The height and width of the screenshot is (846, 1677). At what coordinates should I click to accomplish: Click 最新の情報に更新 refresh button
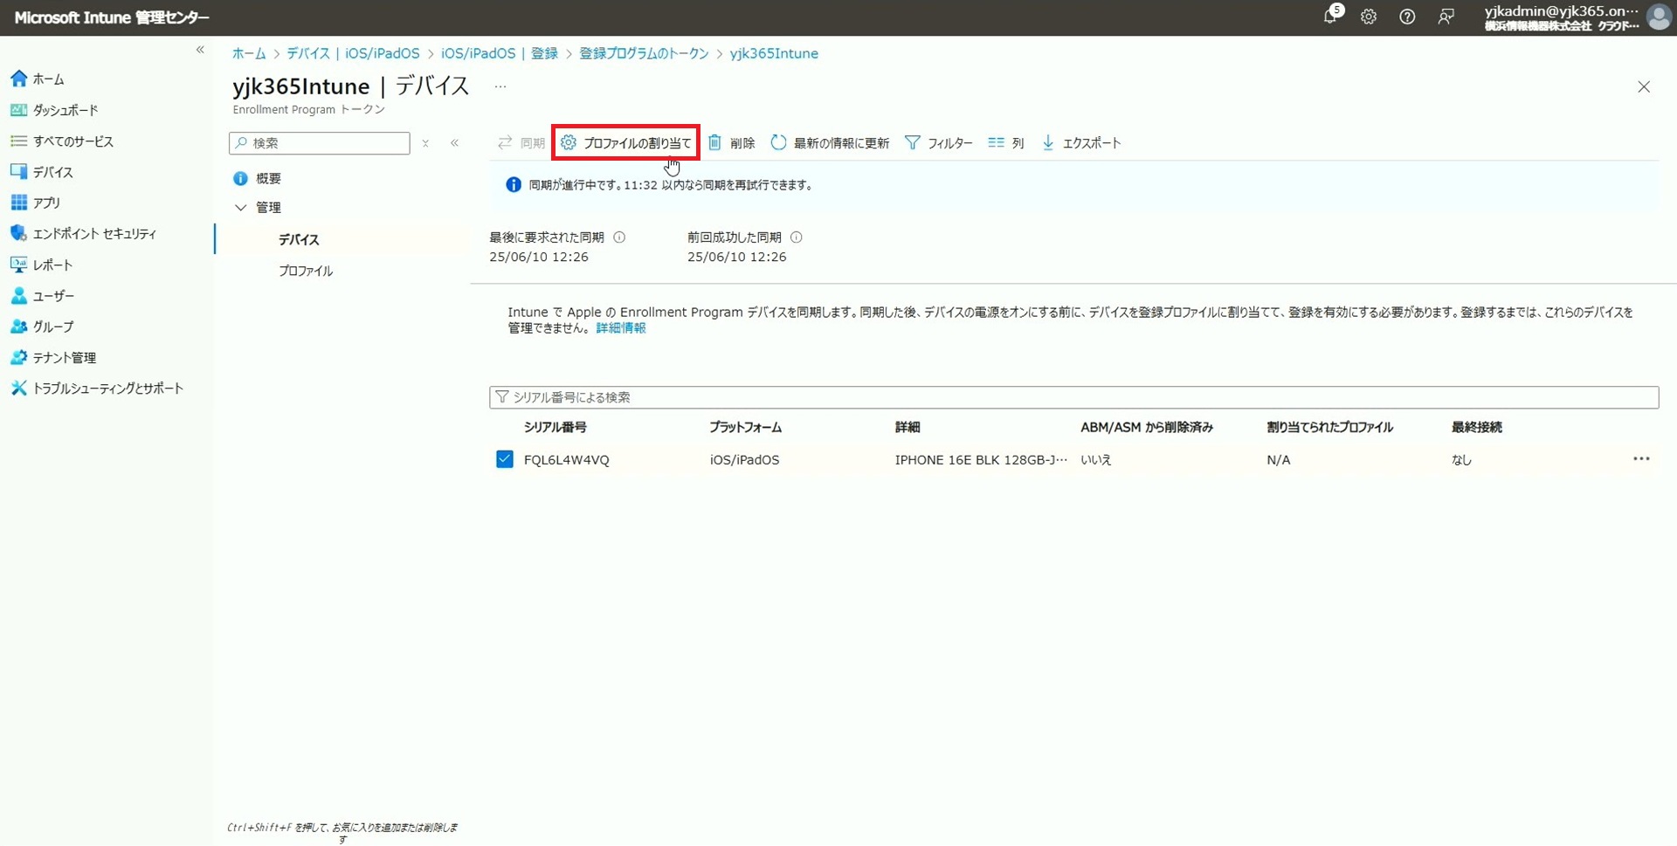(830, 143)
